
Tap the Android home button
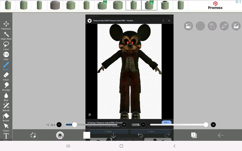[x=121, y=146]
